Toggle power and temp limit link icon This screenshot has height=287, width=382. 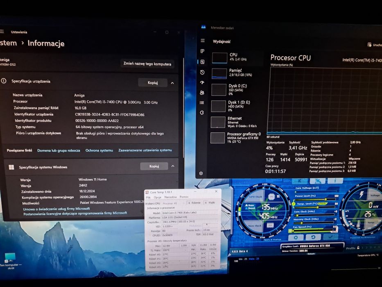(294, 203)
